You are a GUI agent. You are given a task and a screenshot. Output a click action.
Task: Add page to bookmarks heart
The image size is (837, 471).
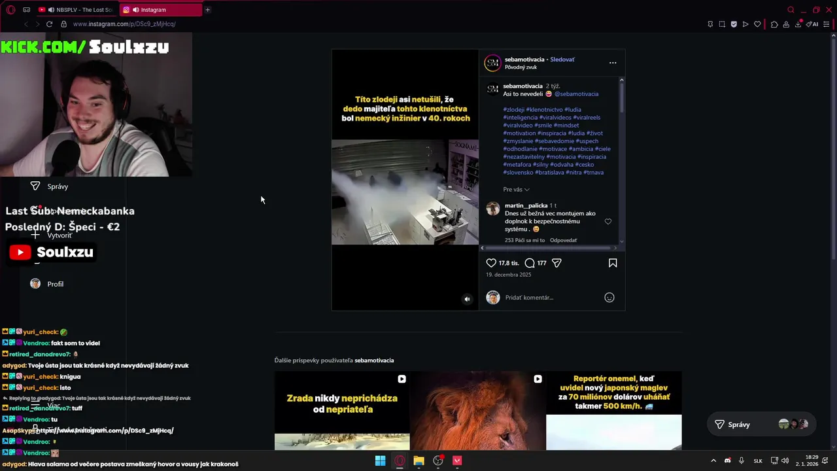[x=757, y=24]
